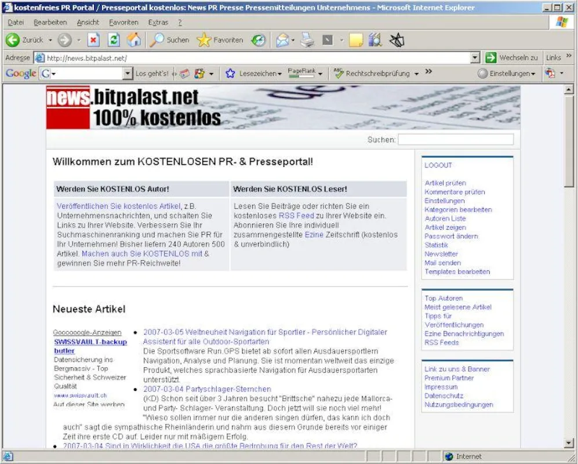
Task: Open the Kategorien bearbeiten link
Action: click(x=458, y=209)
